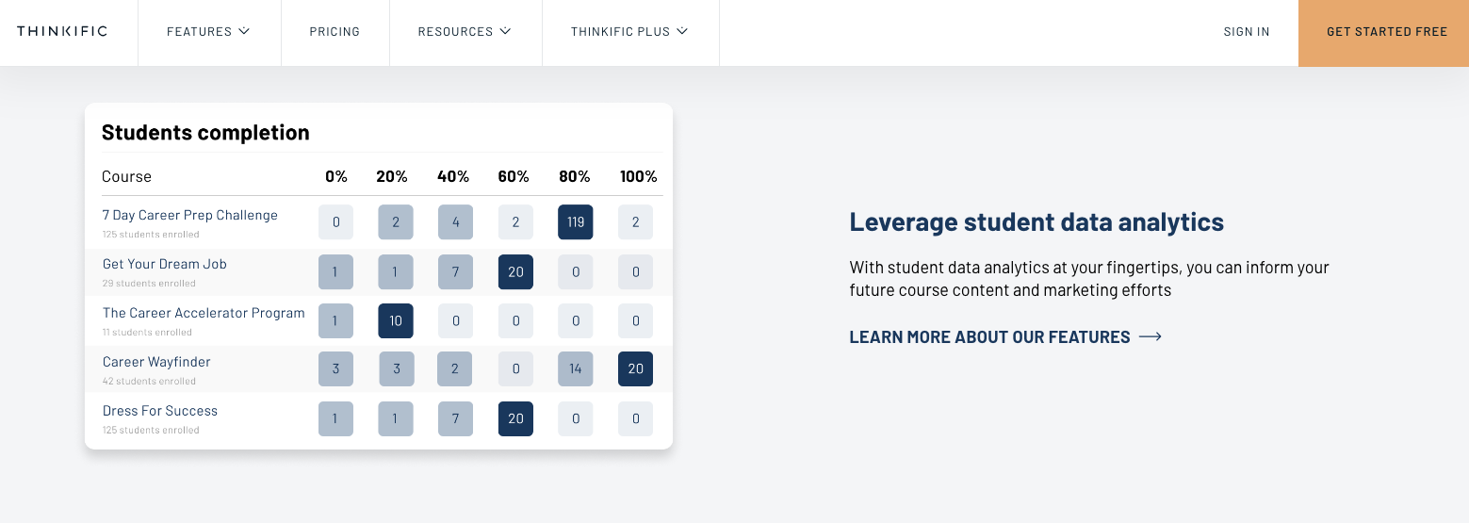Click the Students completion heading

coord(205,133)
